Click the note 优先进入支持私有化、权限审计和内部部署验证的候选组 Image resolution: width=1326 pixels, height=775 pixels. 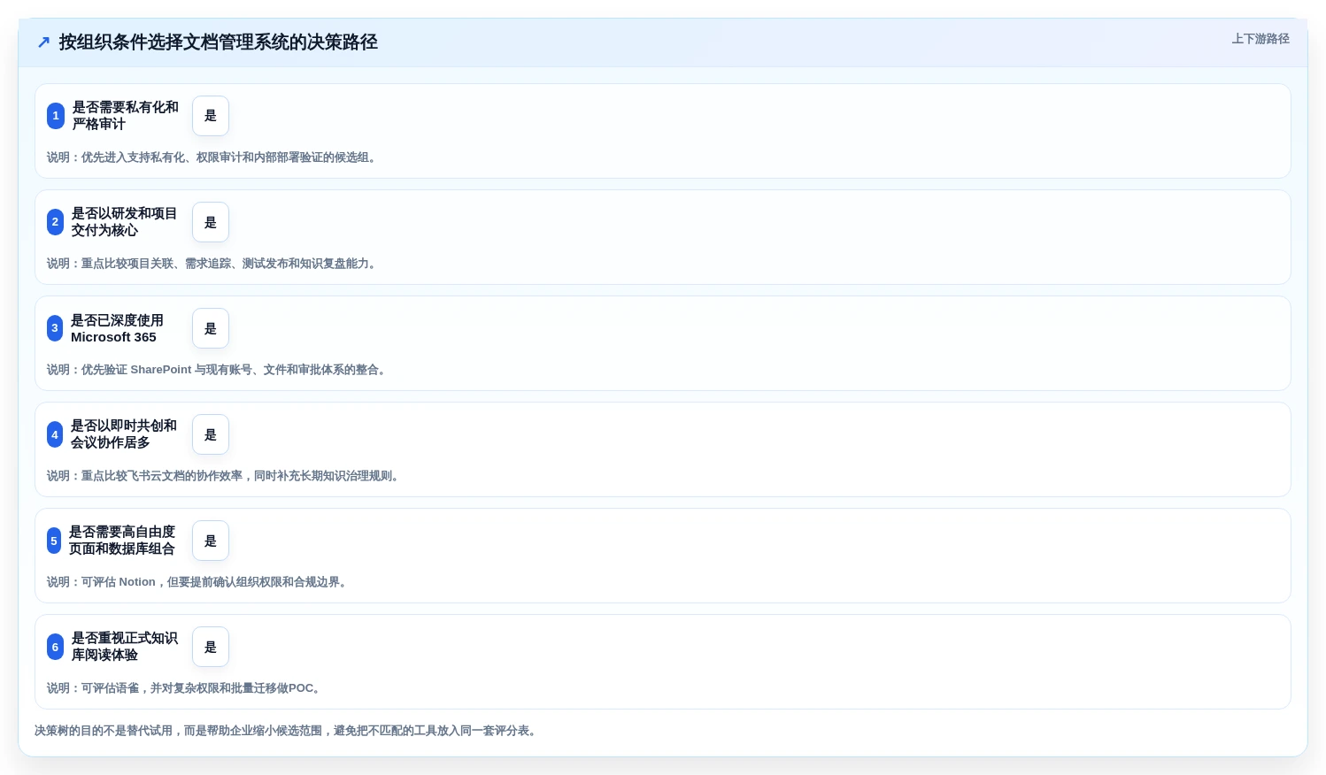coord(213,157)
